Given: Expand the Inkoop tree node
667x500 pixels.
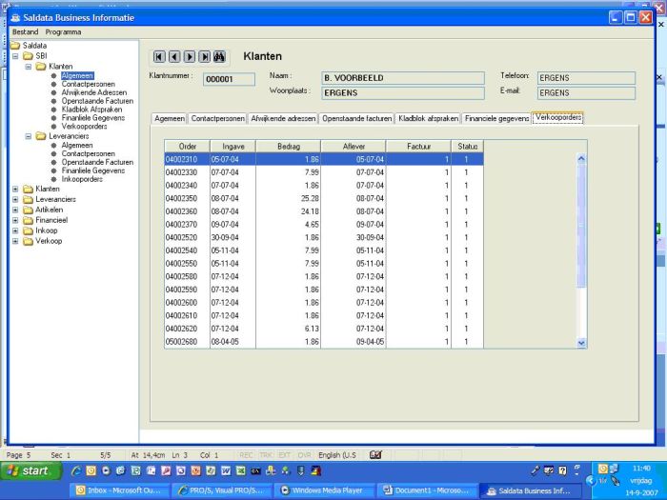Looking at the screenshot, I should [x=16, y=230].
